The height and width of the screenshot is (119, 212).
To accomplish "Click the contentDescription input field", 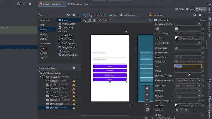I will 188,76.
